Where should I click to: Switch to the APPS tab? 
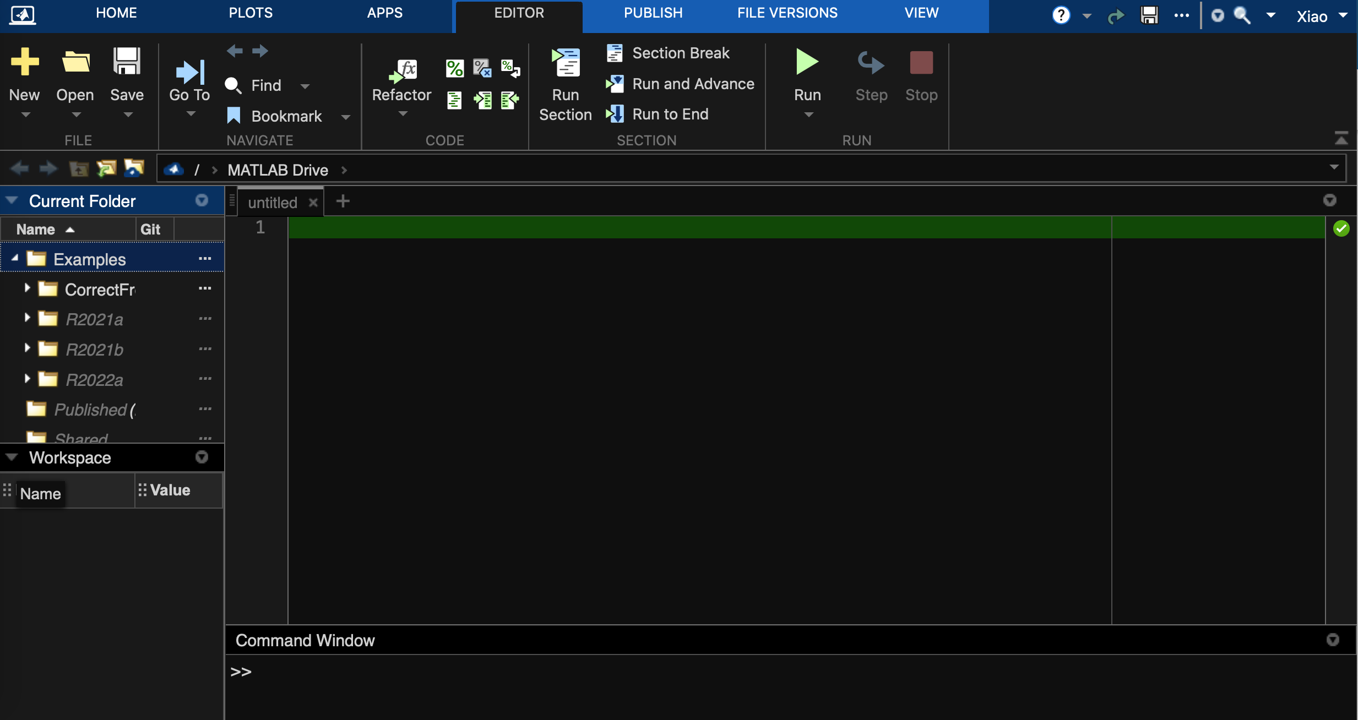[x=385, y=13]
